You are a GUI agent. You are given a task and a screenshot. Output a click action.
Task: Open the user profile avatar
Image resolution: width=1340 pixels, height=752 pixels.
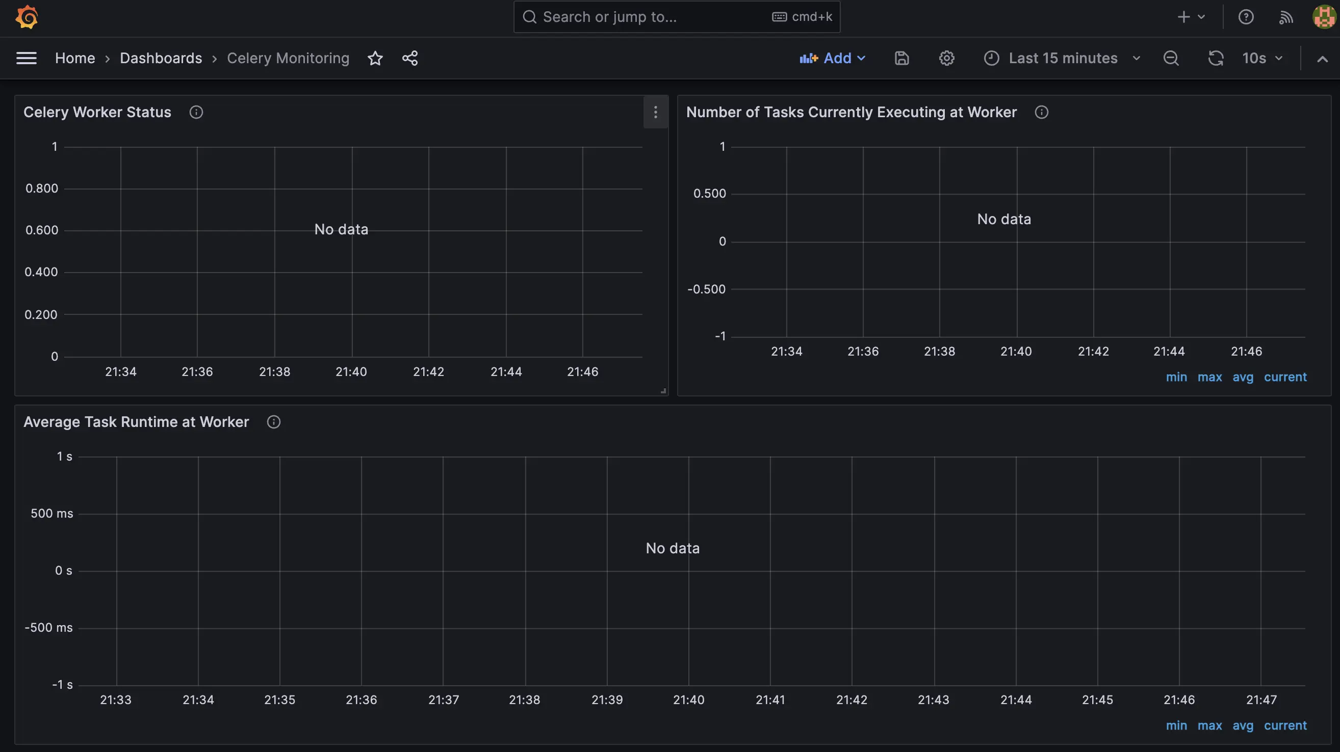tap(1323, 17)
